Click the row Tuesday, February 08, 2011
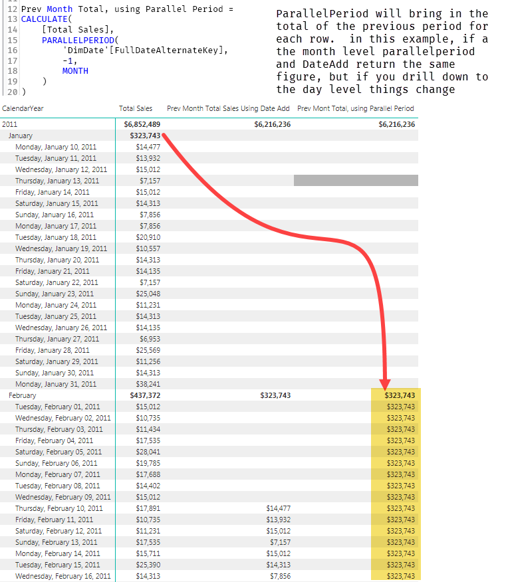This screenshot has width=508, height=582. pyautogui.click(x=209, y=486)
